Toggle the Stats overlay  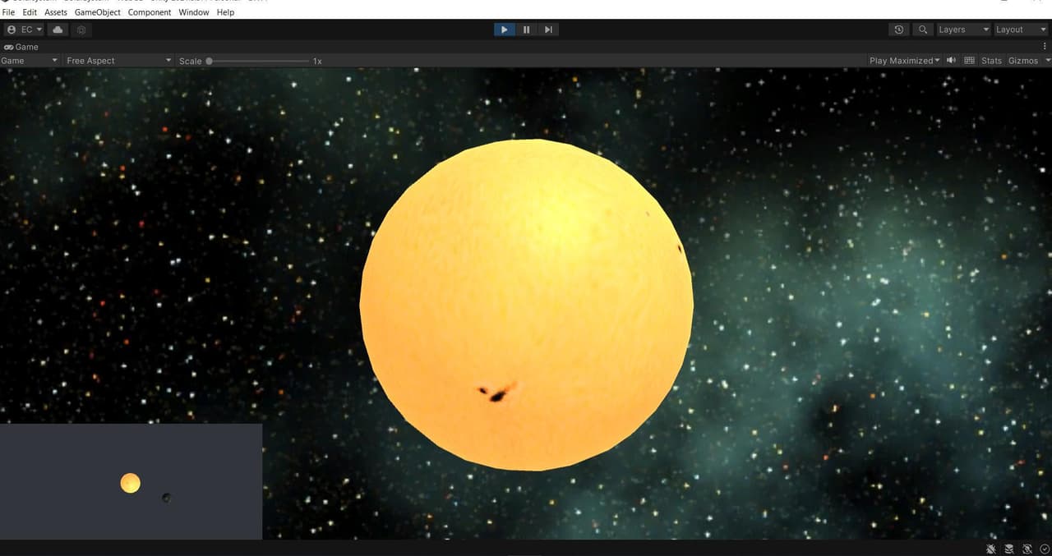991,61
